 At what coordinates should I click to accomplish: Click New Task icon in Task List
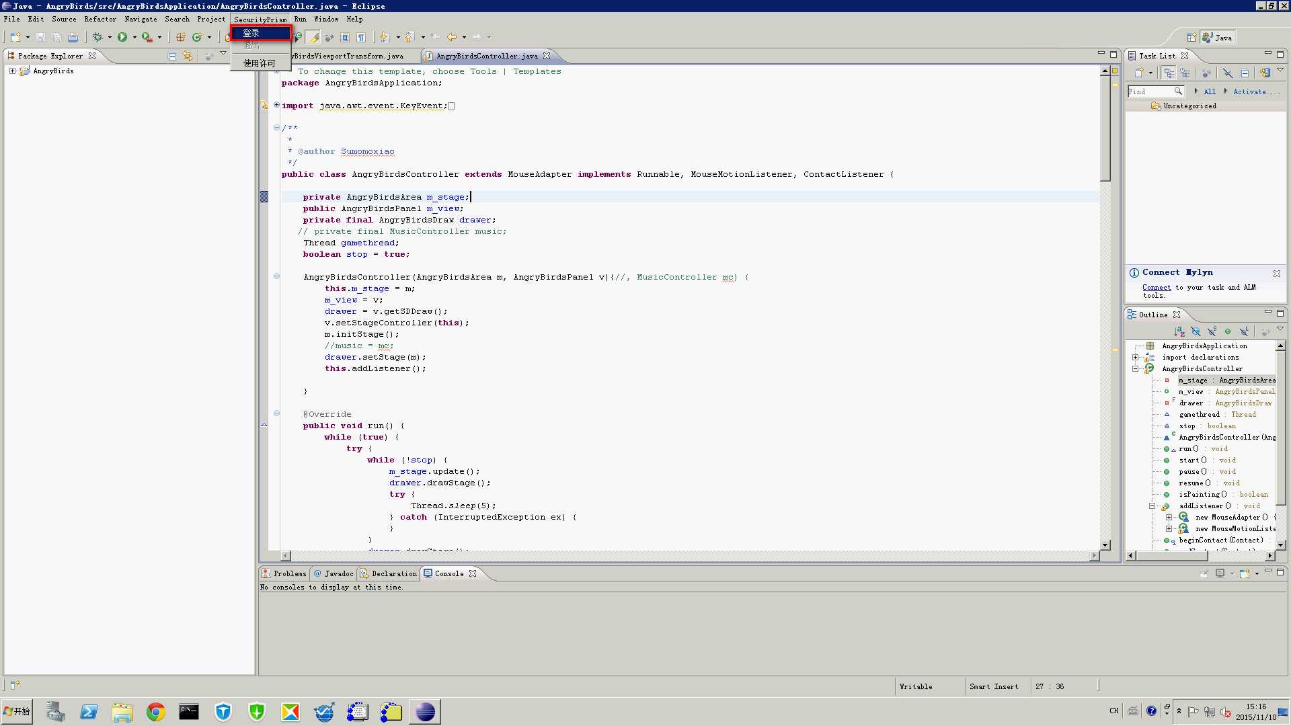point(1139,73)
